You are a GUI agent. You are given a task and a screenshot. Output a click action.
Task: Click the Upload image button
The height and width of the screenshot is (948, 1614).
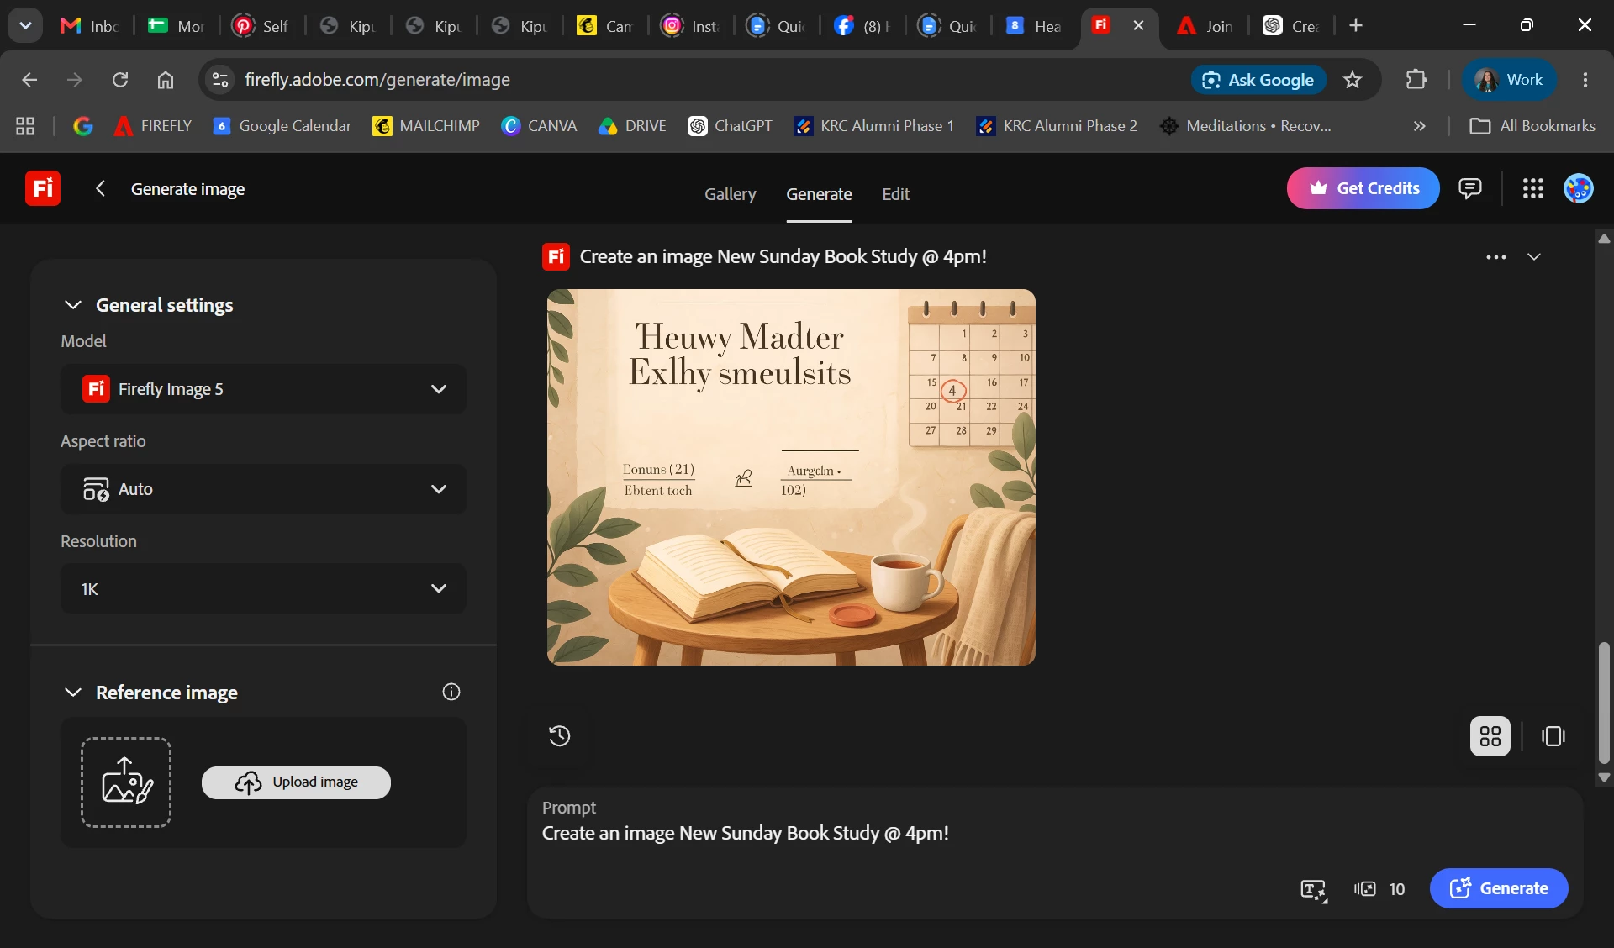(296, 782)
